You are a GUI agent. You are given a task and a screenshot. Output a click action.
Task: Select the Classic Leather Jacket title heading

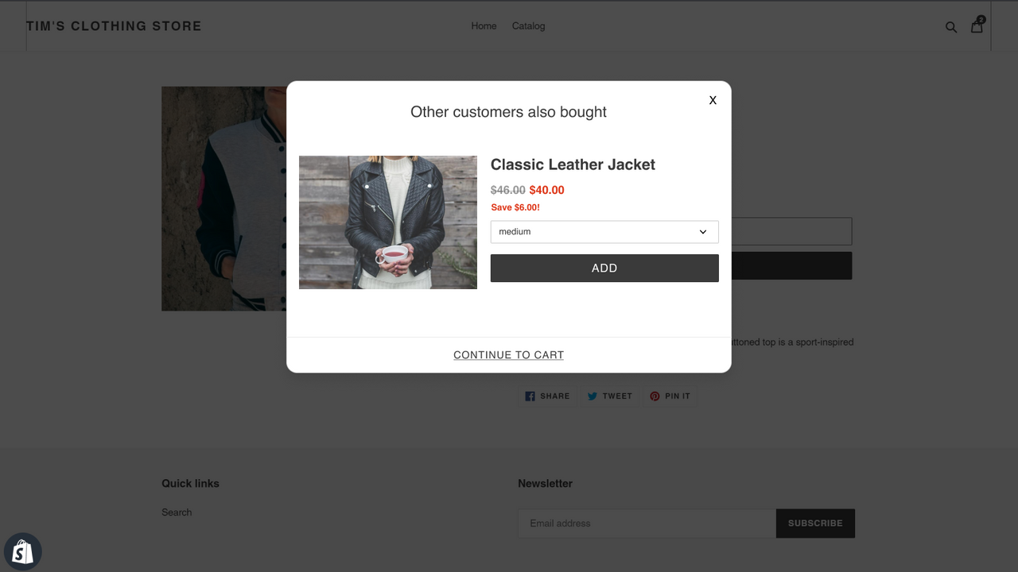tap(573, 164)
